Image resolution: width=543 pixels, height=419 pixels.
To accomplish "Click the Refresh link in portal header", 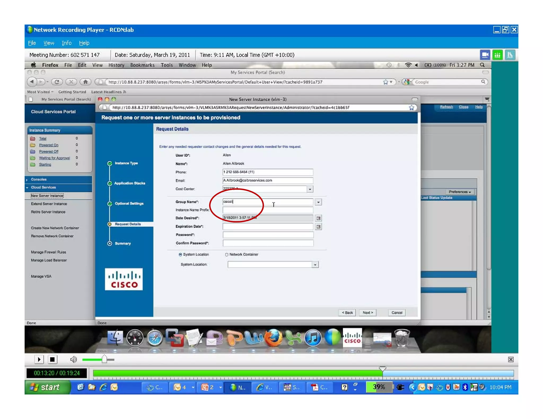I will coord(446,107).
